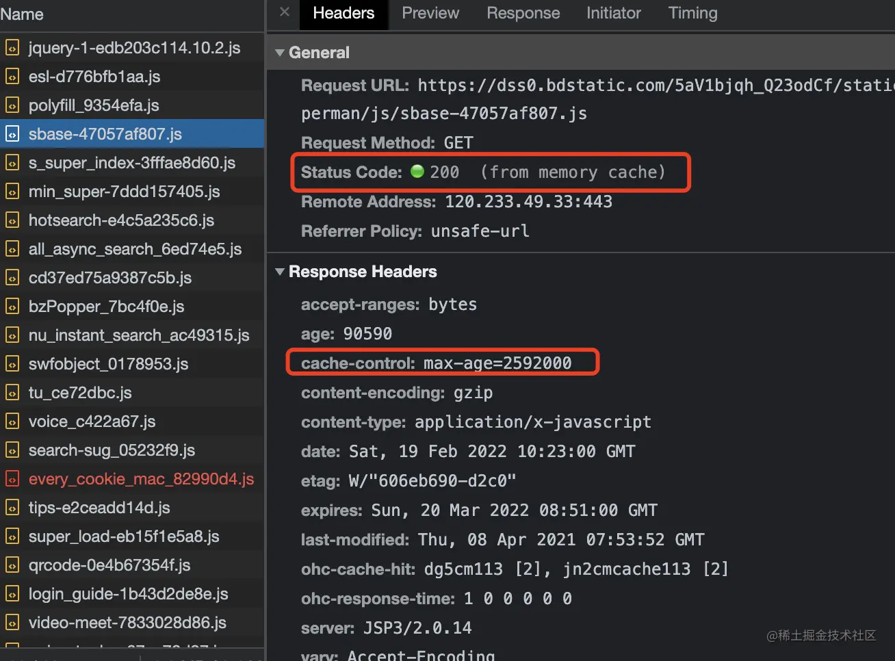Collapse the Response Headers section
Image resolution: width=895 pixels, height=661 pixels.
click(x=280, y=272)
